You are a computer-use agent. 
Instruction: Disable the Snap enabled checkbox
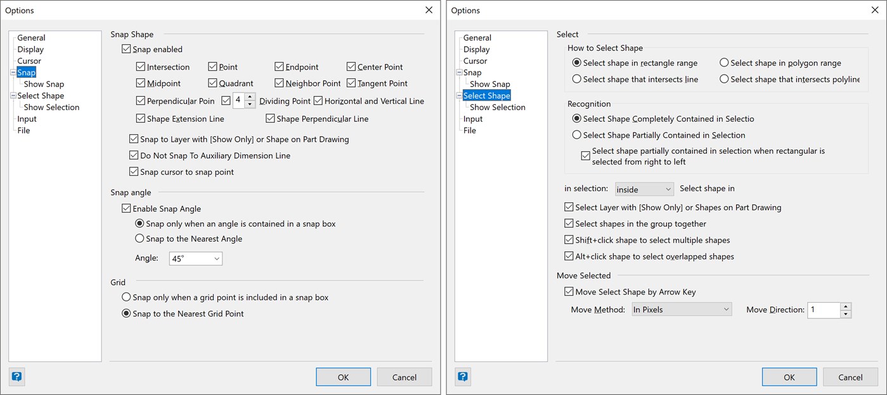[x=126, y=49]
